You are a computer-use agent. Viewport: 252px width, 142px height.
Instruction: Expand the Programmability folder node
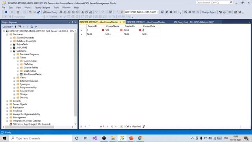[14, 88]
